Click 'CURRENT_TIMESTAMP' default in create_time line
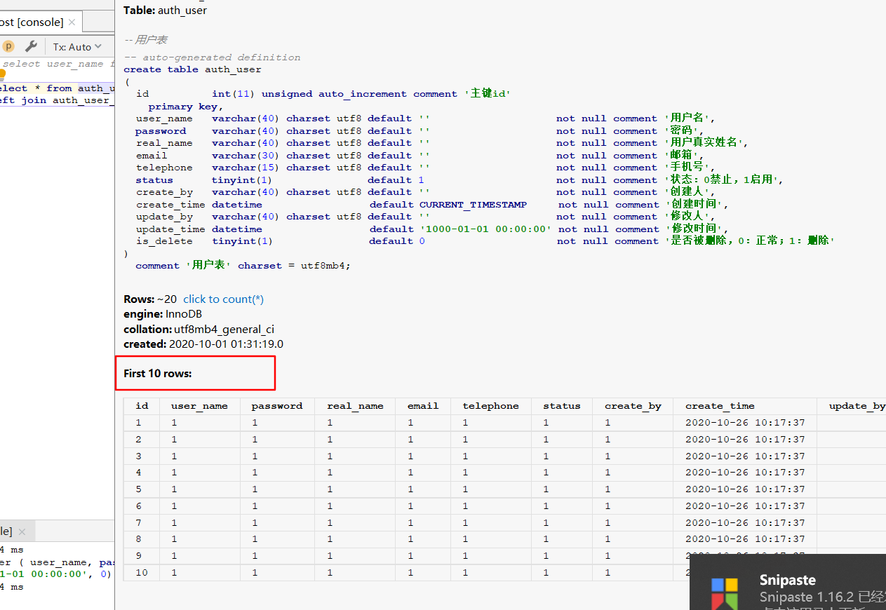 coord(473,205)
